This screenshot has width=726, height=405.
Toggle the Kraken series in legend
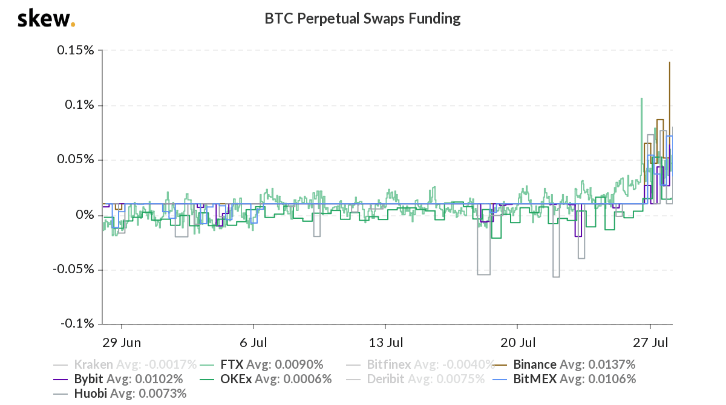(x=125, y=364)
